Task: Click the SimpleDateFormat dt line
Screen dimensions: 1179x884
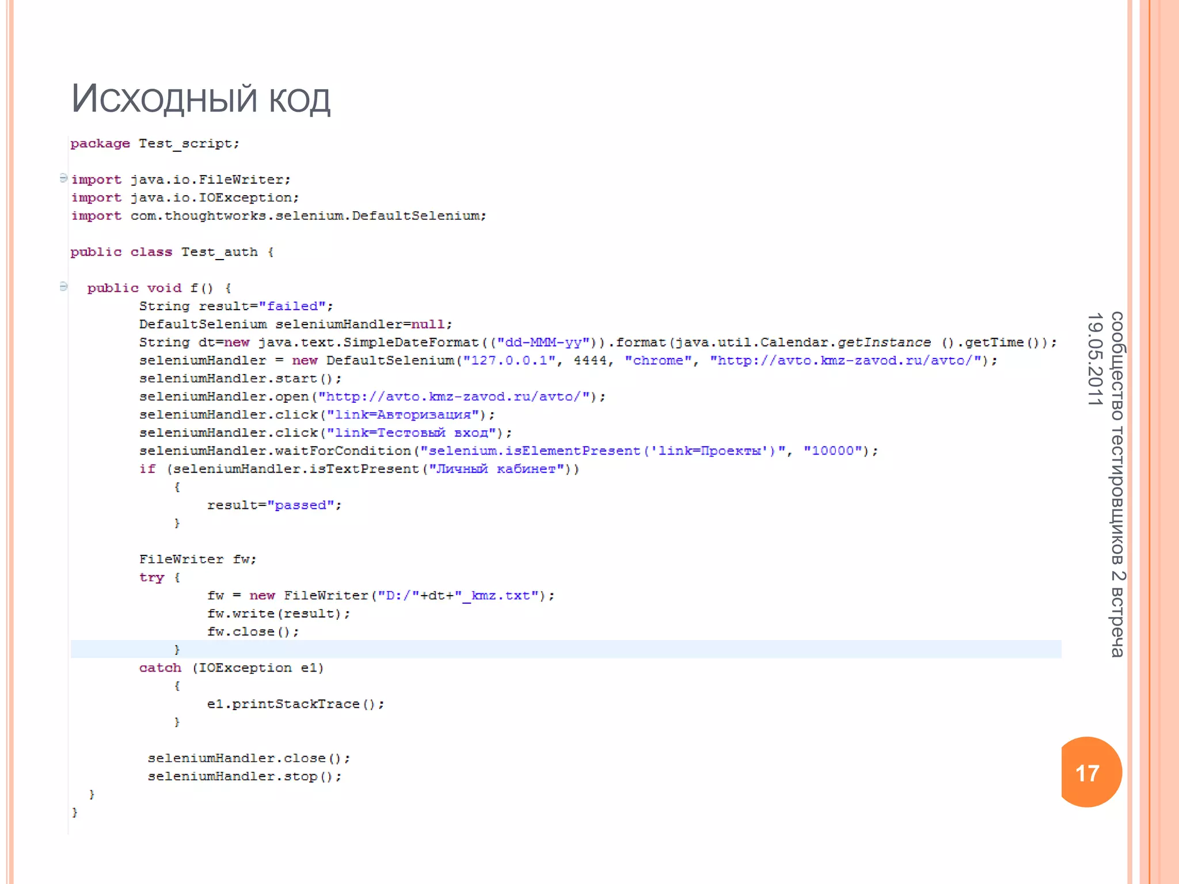Action: [598, 342]
